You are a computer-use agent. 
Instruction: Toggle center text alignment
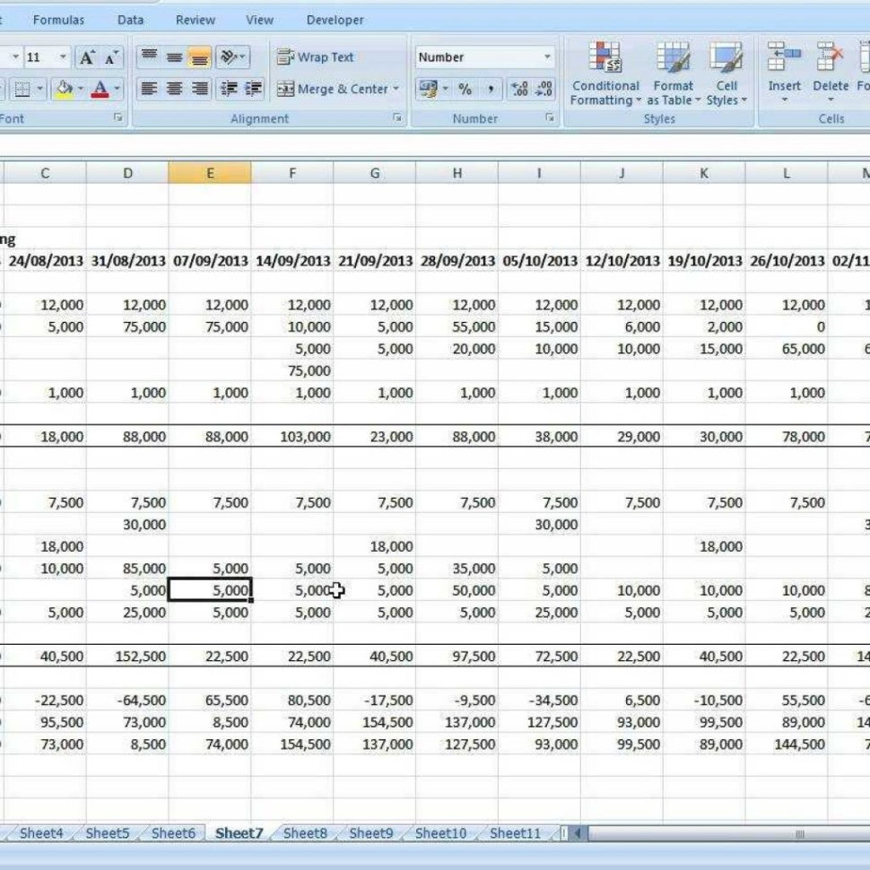click(172, 87)
